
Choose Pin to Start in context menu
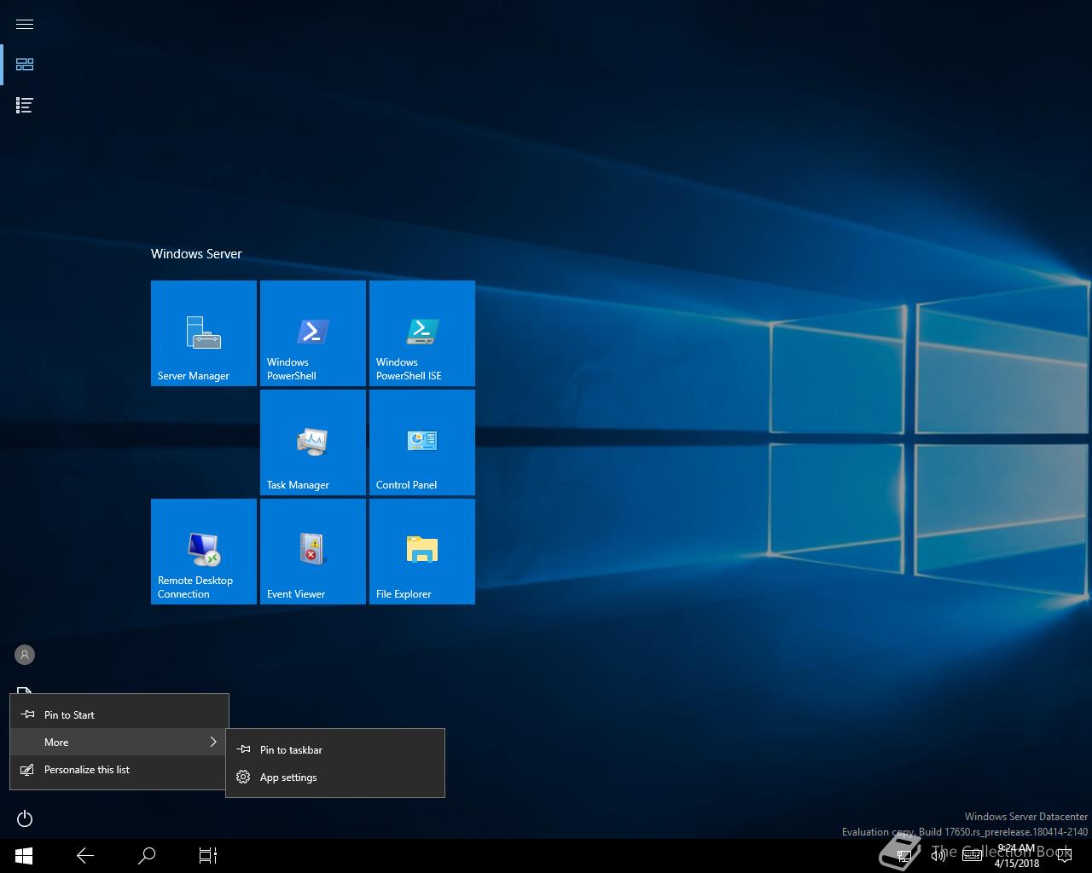point(119,714)
